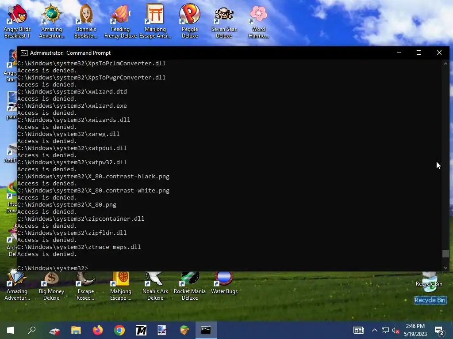
Task: Open taskbar Search magnifier
Action: coord(32,330)
